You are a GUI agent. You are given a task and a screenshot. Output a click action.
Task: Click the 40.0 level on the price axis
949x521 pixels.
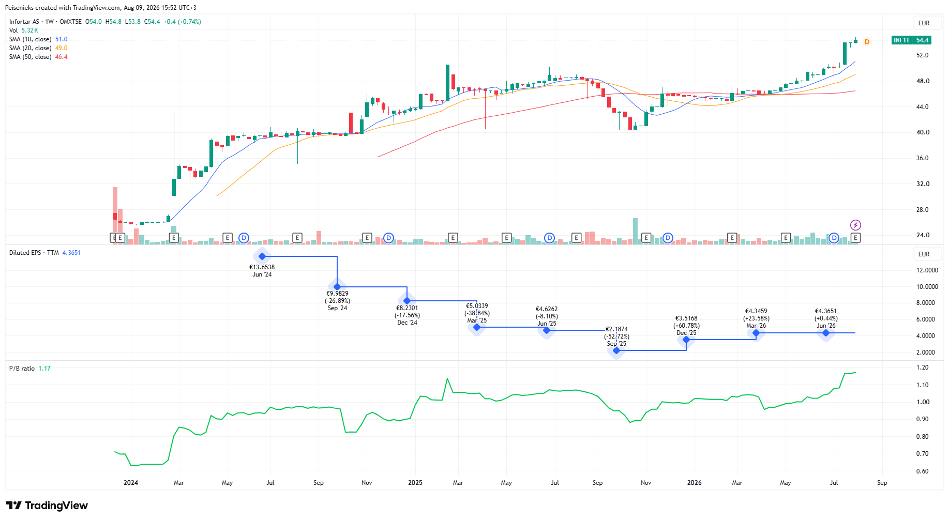[923, 132]
